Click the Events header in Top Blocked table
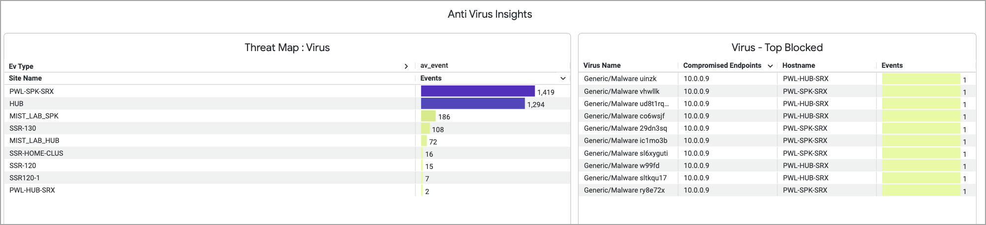986x225 pixels. (x=892, y=65)
